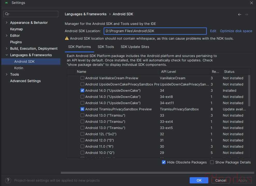This screenshot has height=186, width=256.
Task: Check Android 13.0 API 33 checkbox
Action: pyautogui.click(x=82, y=115)
